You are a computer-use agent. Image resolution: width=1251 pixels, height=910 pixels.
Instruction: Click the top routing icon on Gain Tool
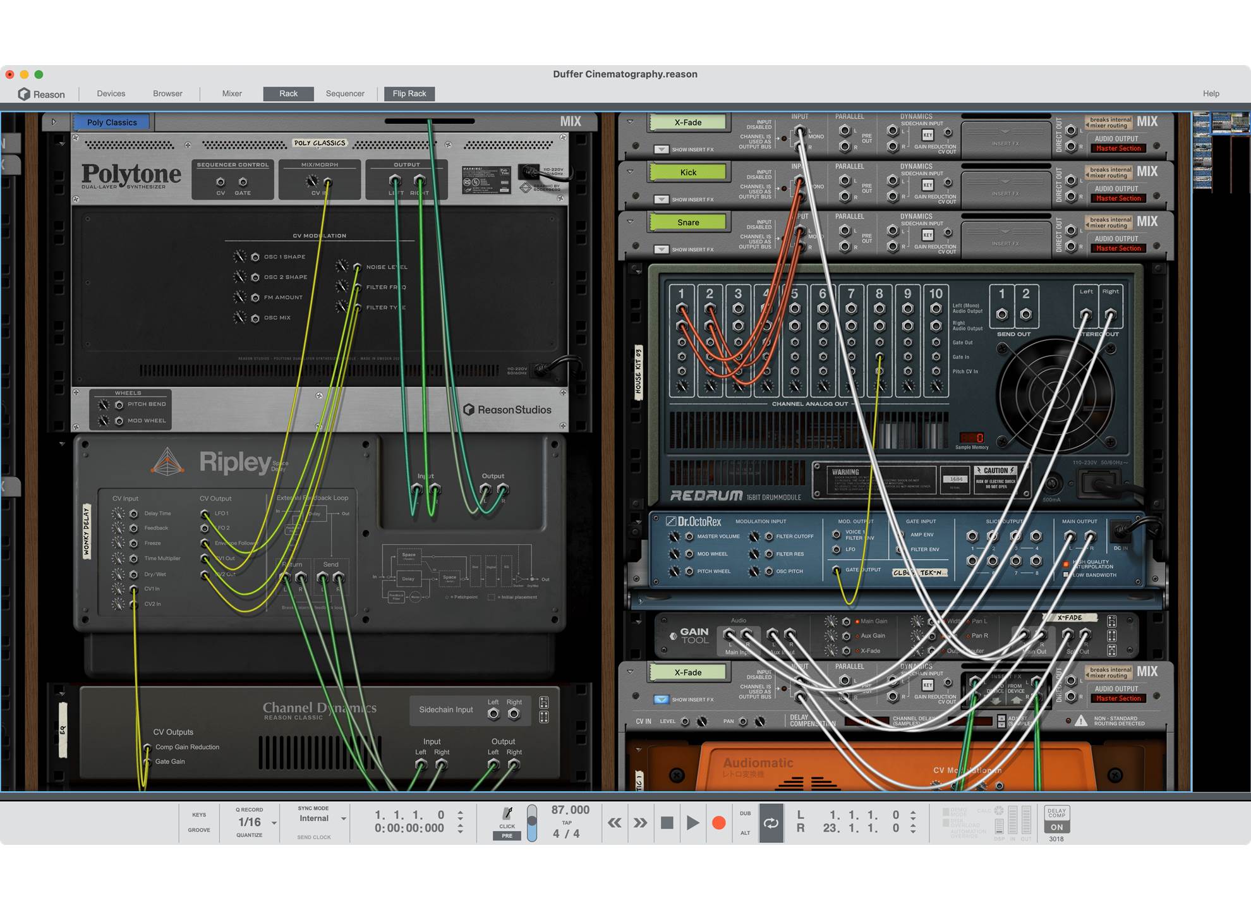tap(1112, 621)
